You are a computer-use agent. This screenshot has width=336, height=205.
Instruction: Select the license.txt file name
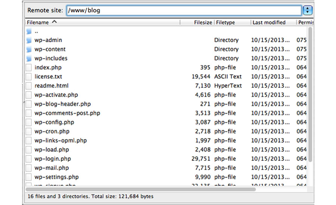(x=48, y=77)
